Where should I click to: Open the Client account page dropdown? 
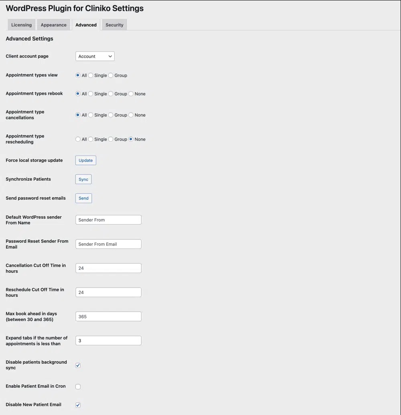coord(95,56)
